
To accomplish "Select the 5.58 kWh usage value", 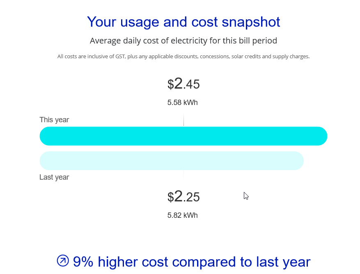I will (x=182, y=103).
